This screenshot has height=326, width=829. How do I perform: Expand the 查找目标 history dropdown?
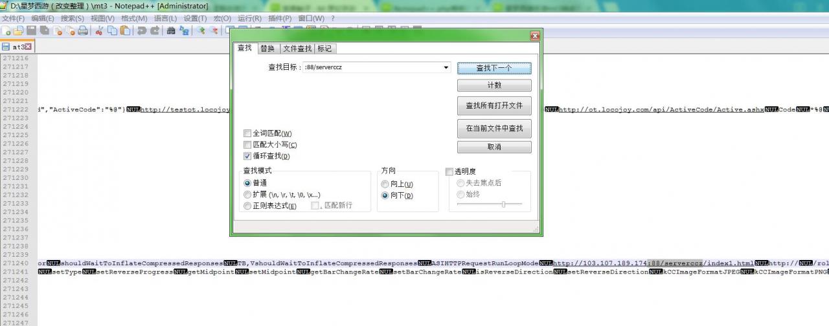point(446,67)
